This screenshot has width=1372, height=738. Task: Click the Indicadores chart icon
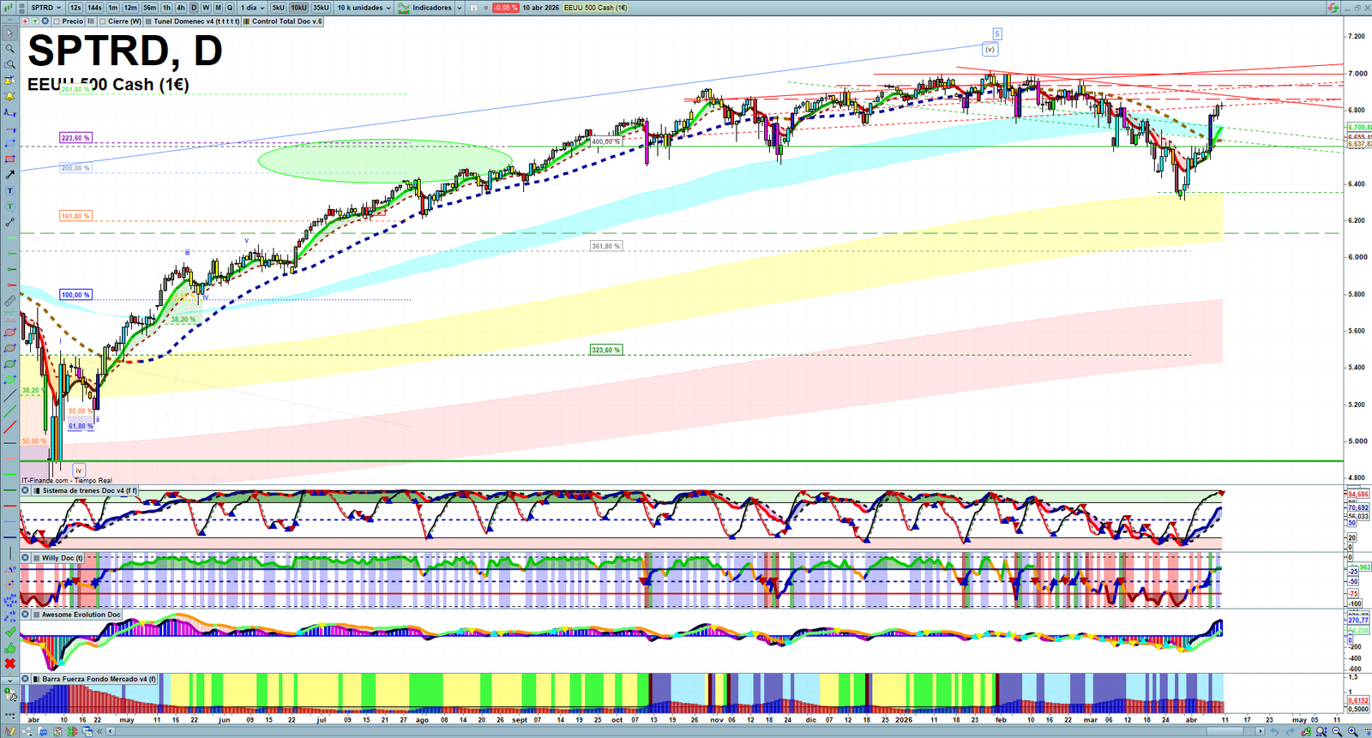click(403, 8)
